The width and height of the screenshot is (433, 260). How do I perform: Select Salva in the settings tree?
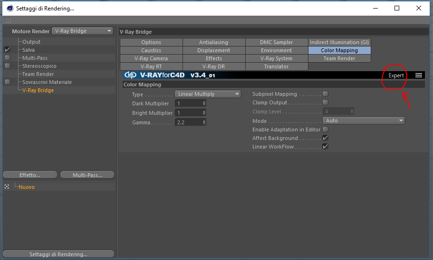click(29, 50)
